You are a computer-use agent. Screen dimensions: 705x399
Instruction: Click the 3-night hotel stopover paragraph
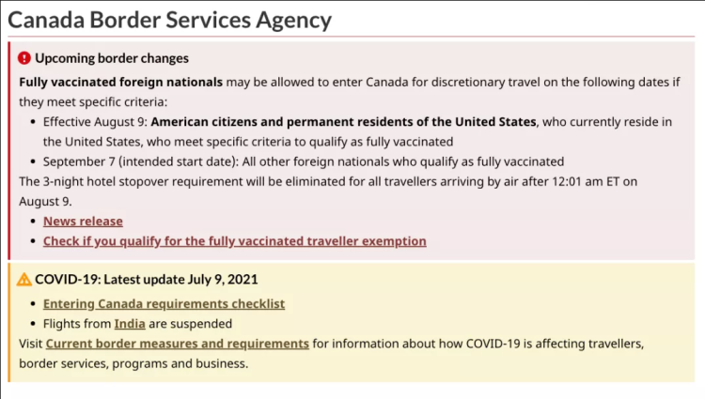(328, 192)
